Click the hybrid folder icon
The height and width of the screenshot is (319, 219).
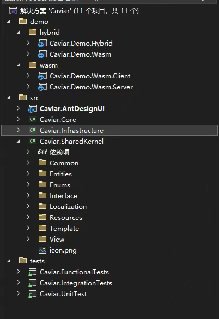(x=33, y=32)
